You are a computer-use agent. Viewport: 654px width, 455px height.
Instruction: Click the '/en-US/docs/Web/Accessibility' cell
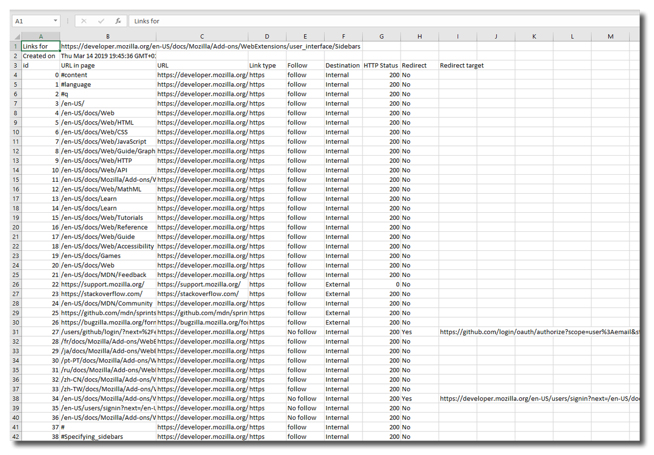[108, 246]
